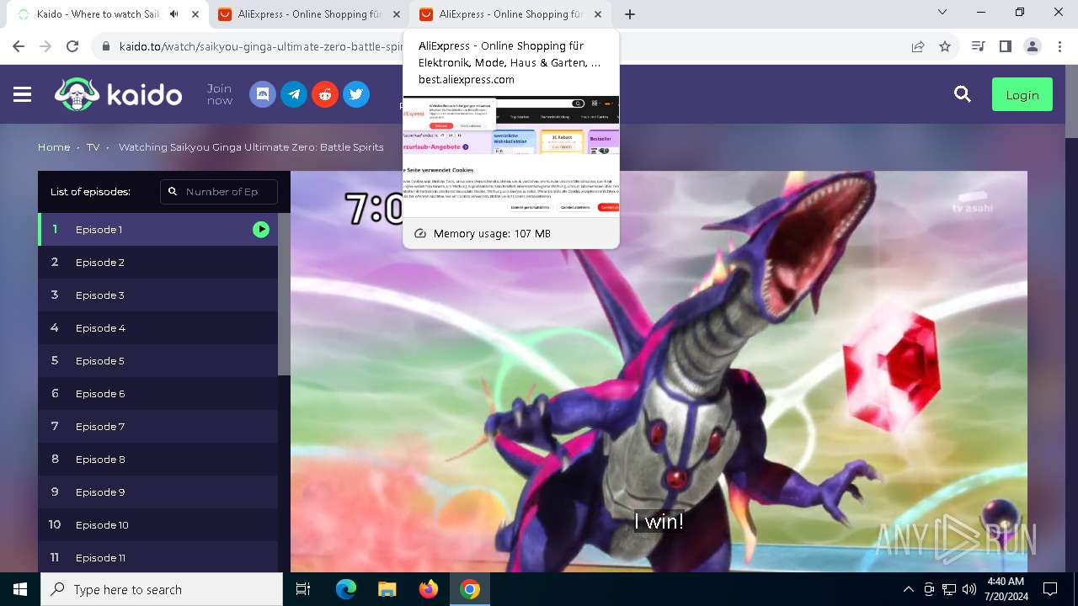
Task: Reload the Kaido page
Action: pyautogui.click(x=72, y=46)
